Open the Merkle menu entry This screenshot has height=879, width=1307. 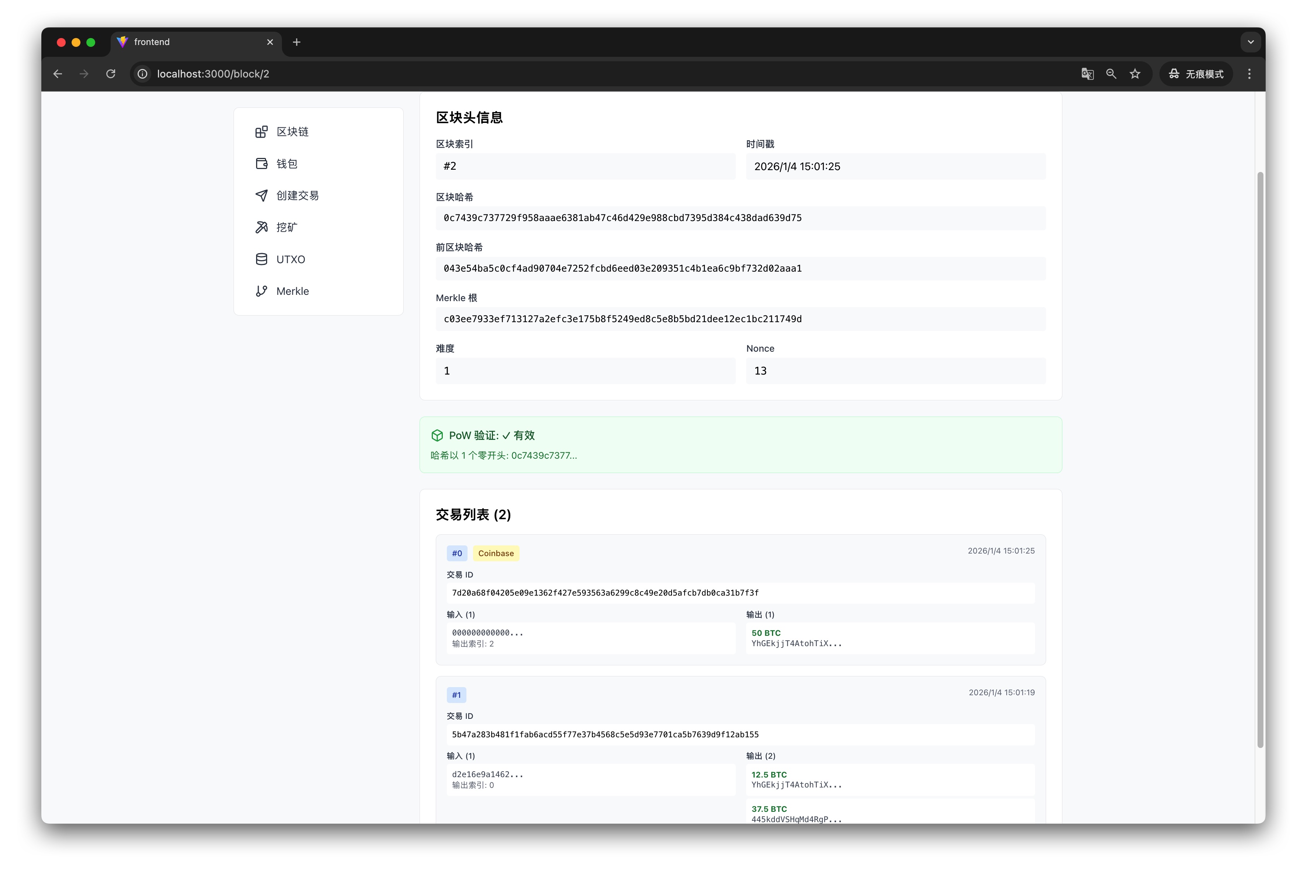292,291
